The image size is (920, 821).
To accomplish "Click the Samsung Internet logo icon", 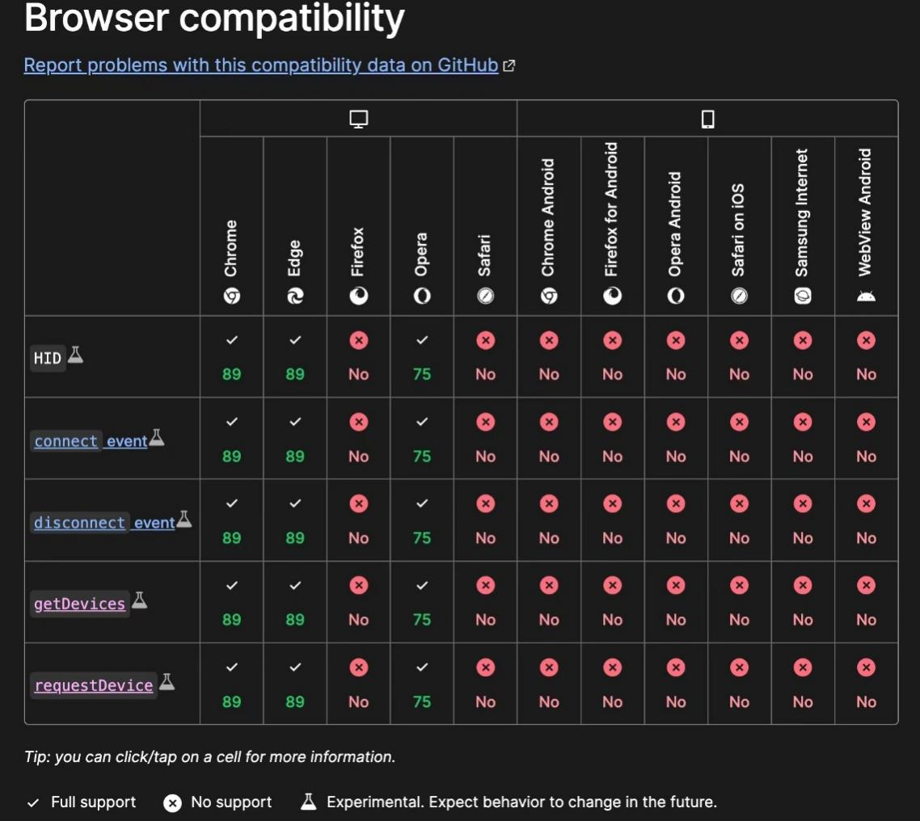I will (x=802, y=296).
